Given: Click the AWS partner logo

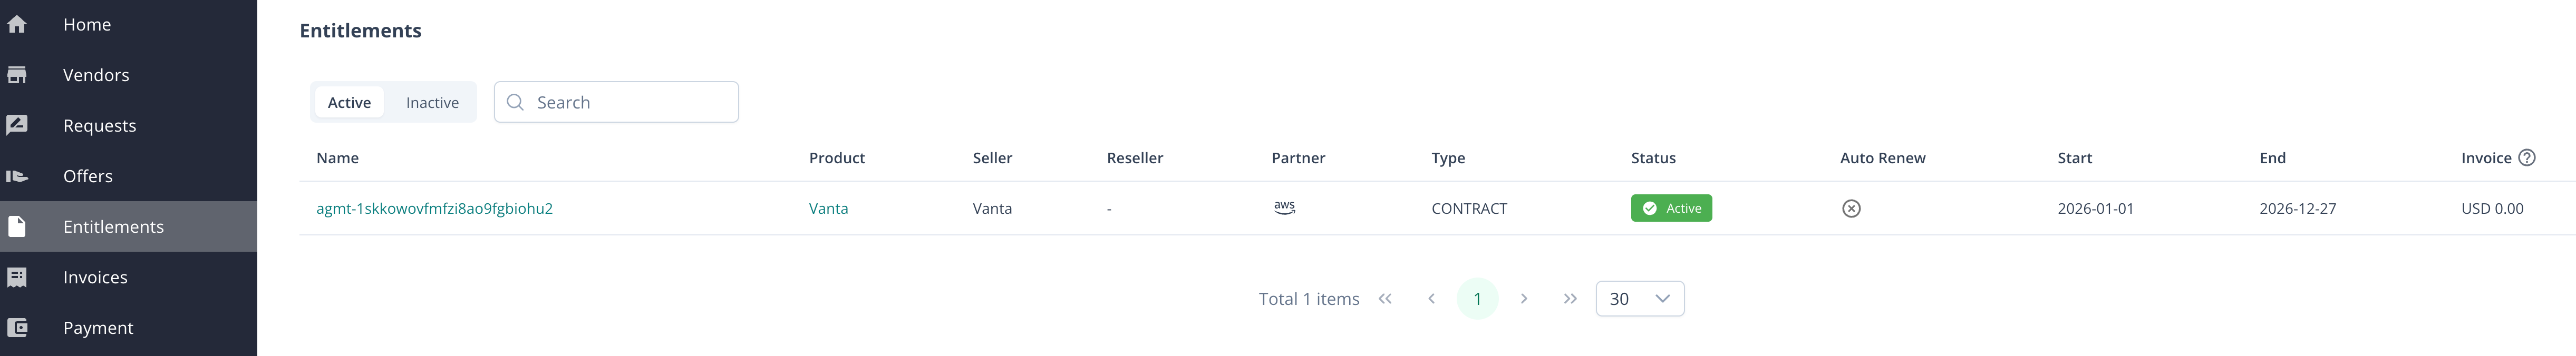Looking at the screenshot, I should pyautogui.click(x=1284, y=207).
